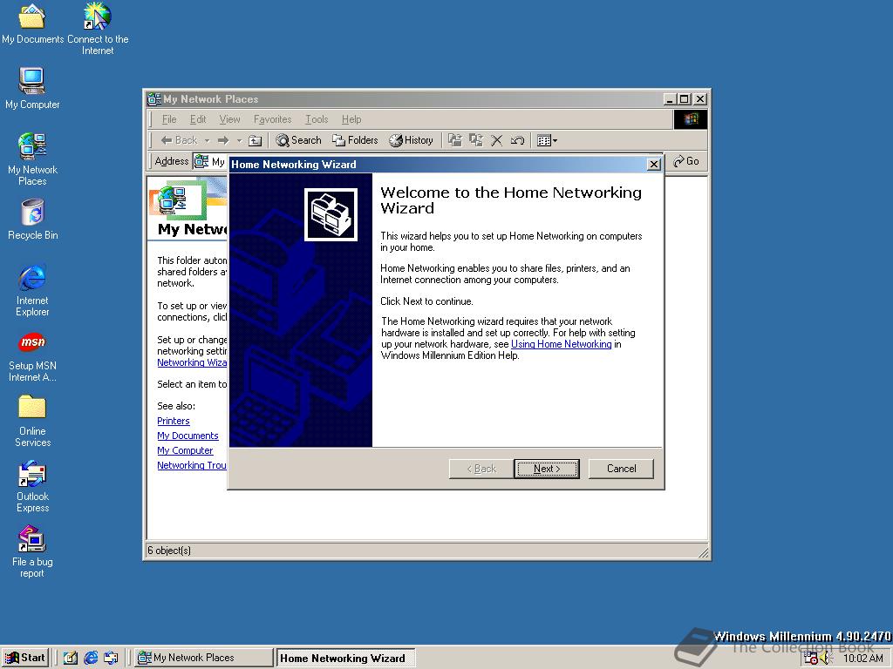Image resolution: width=893 pixels, height=669 pixels.
Task: Click the disabled Back button in wizard
Action: (481, 469)
